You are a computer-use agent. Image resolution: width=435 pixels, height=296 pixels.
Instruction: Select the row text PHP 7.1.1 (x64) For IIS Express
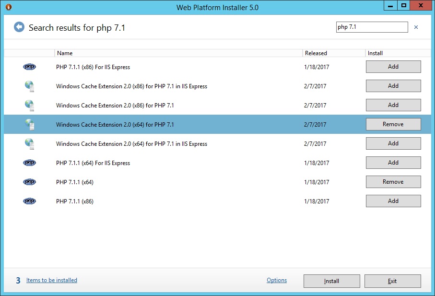point(93,163)
